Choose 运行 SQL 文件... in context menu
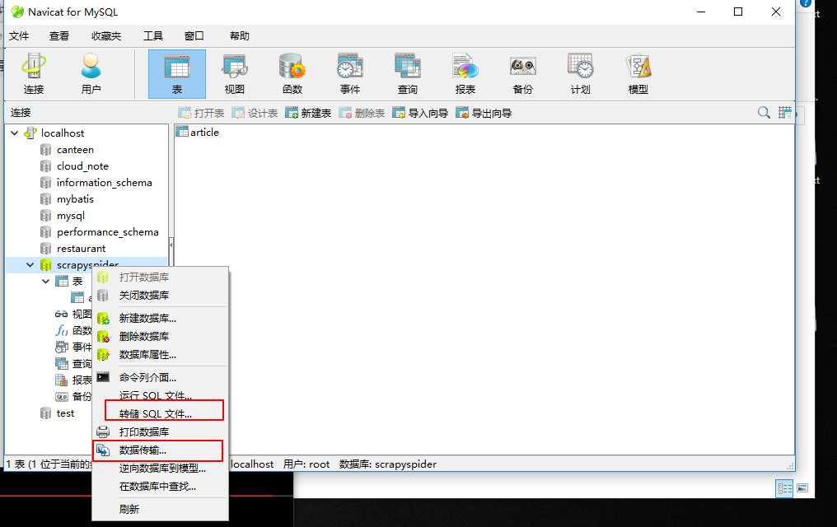The width and height of the screenshot is (837, 527). point(160,395)
